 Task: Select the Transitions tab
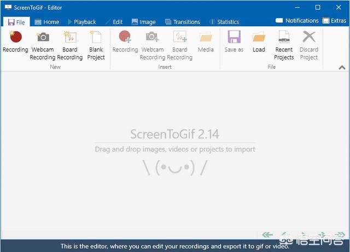(182, 22)
